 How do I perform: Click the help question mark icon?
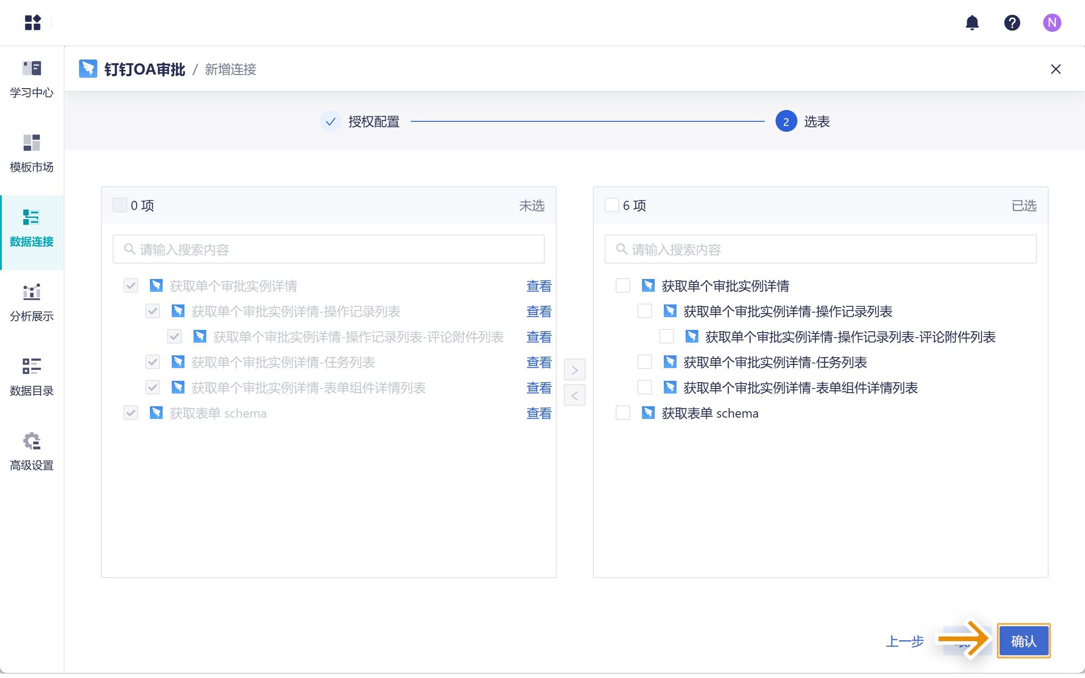1012,22
